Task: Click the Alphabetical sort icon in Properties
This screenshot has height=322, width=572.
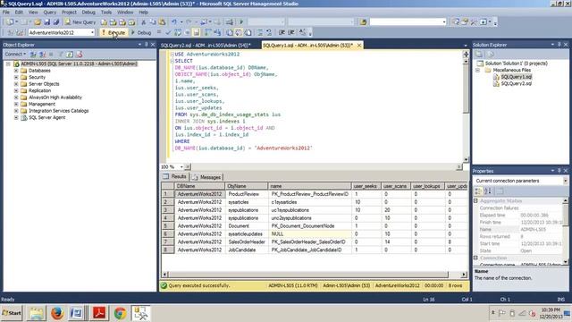Action: [488, 191]
